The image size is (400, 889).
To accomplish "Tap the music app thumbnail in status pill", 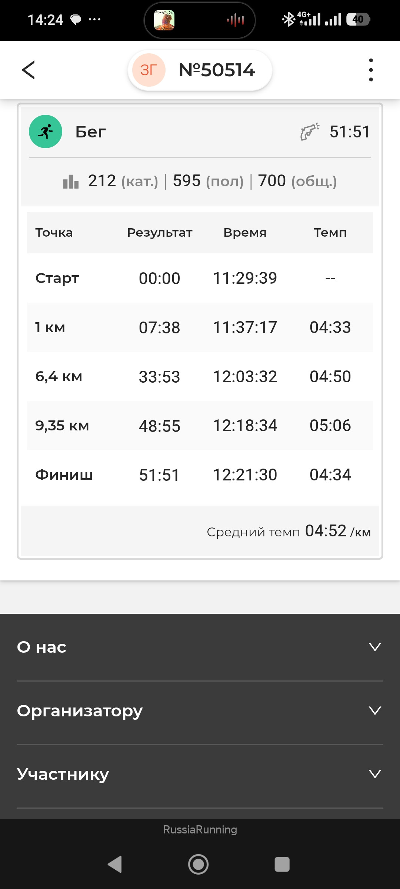I will point(164,20).
